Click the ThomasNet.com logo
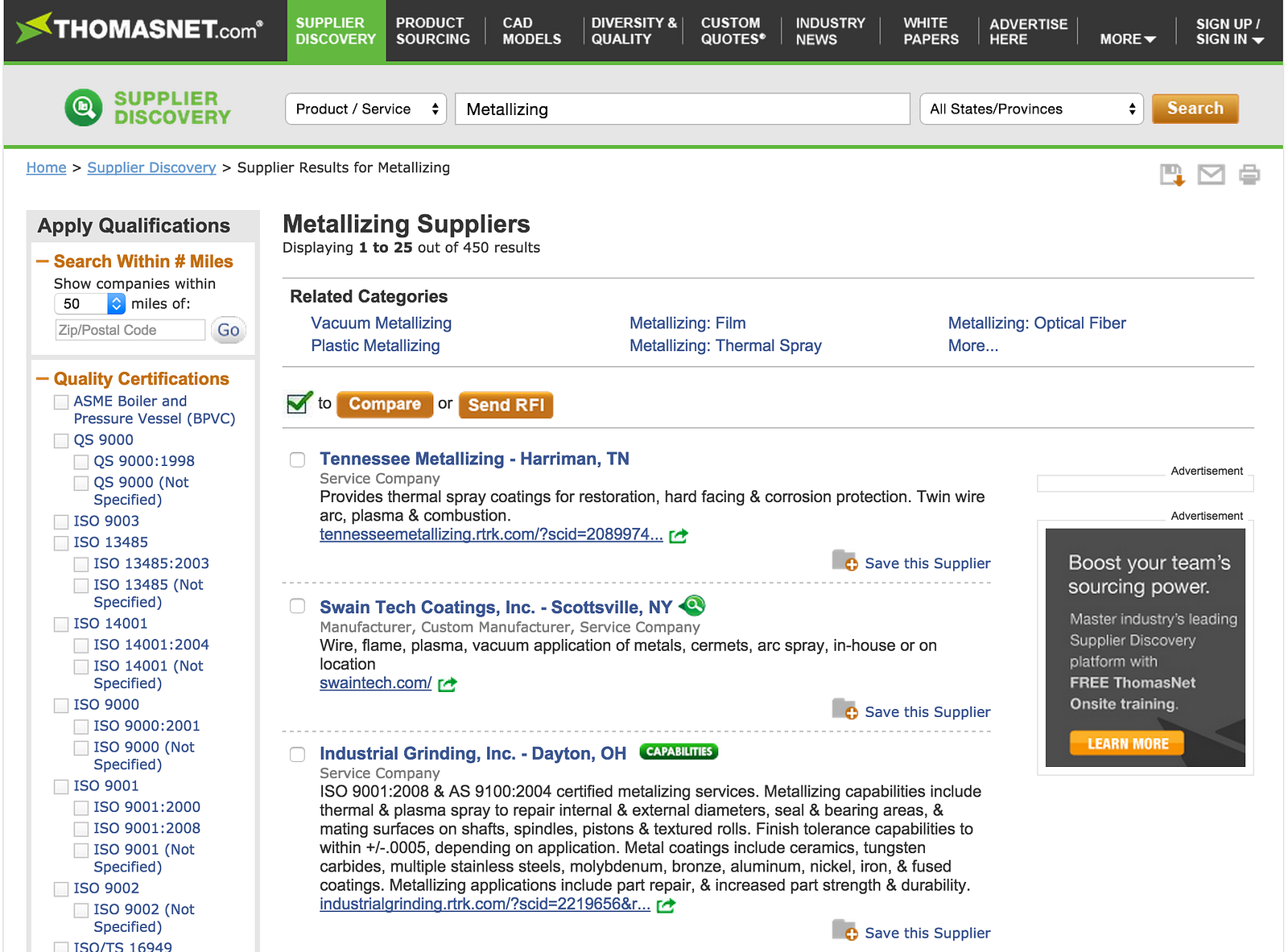 (x=140, y=29)
